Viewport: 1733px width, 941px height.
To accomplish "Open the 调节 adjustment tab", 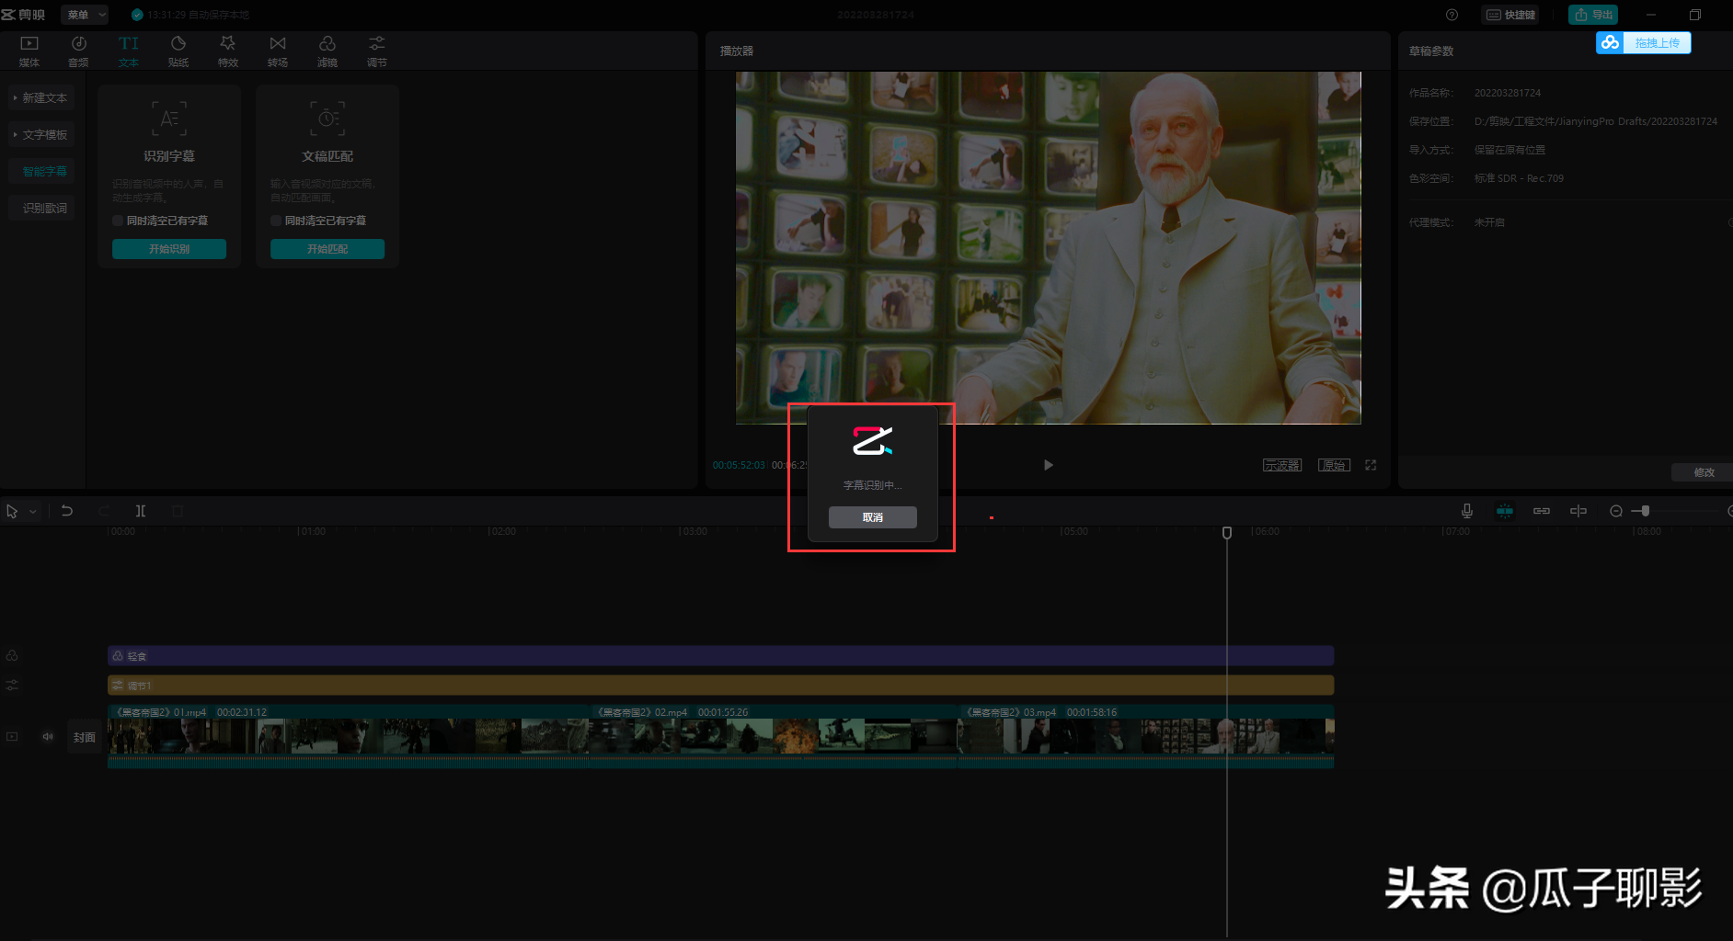I will [377, 51].
